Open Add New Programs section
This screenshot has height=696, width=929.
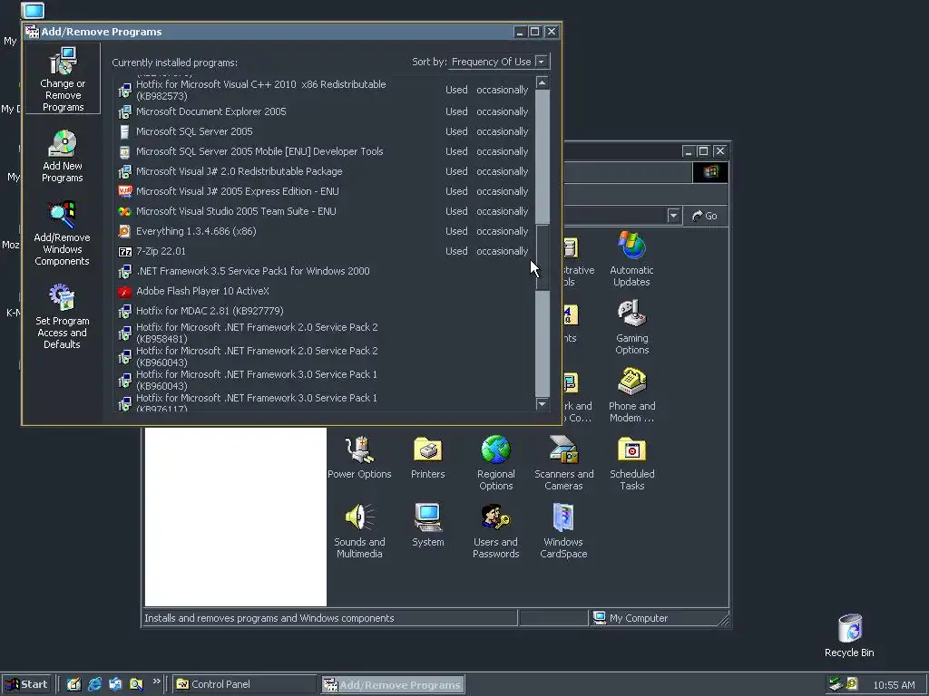pyautogui.click(x=63, y=157)
